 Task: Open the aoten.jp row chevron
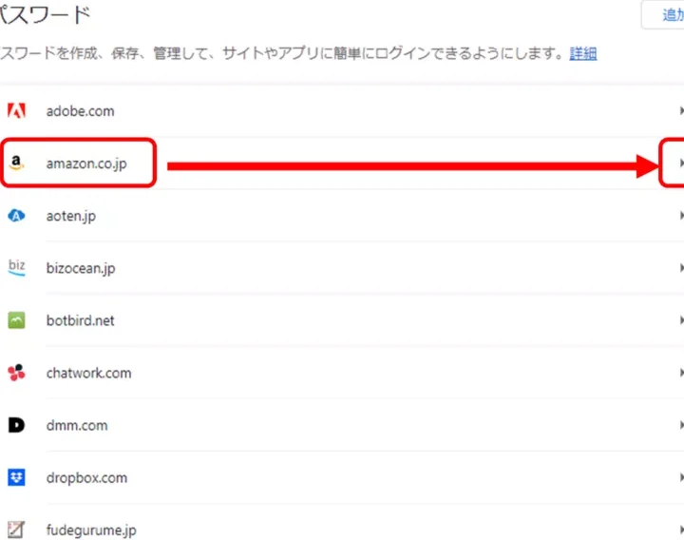pyautogui.click(x=680, y=216)
